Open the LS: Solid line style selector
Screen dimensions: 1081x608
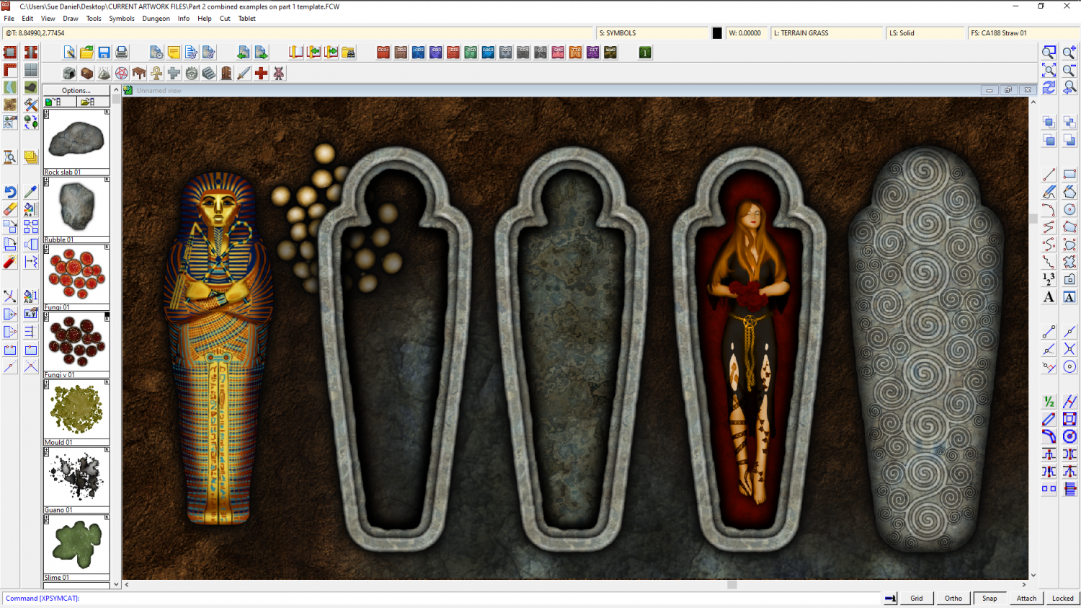(925, 33)
